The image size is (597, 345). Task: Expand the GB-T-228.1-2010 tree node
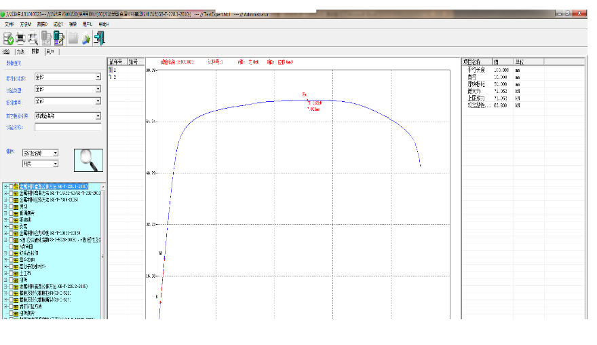coord(5,186)
